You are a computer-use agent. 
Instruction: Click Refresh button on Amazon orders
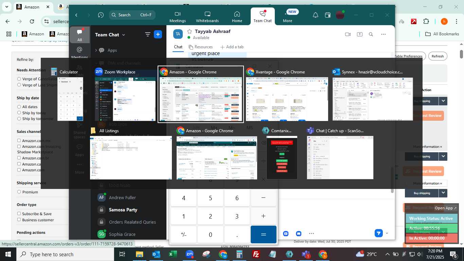438,56
